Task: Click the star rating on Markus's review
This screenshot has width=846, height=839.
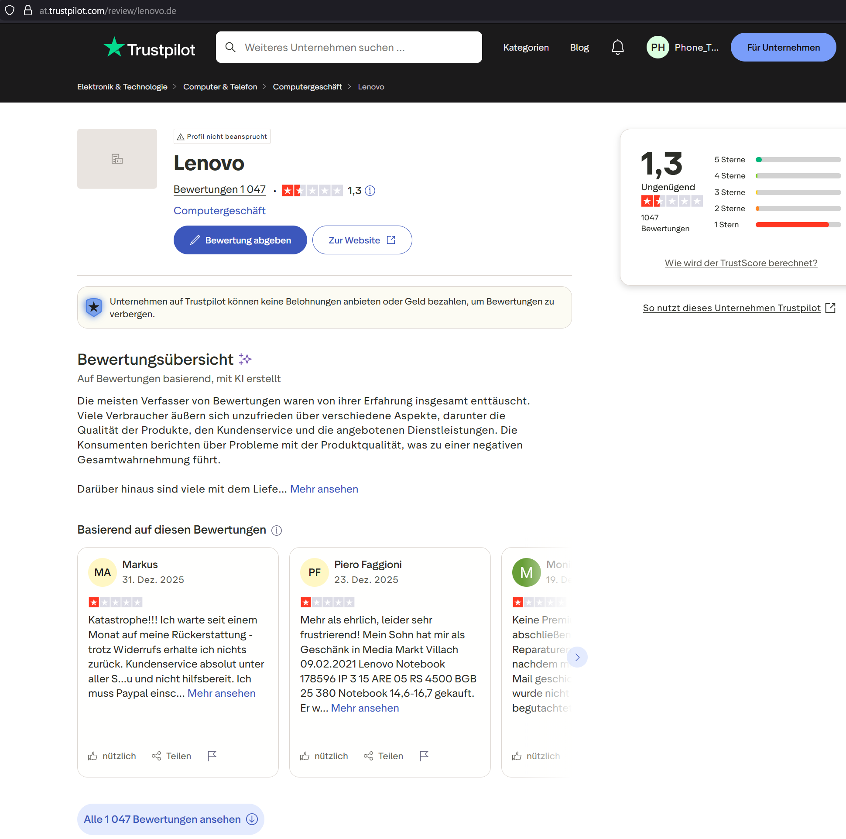Action: coord(115,603)
